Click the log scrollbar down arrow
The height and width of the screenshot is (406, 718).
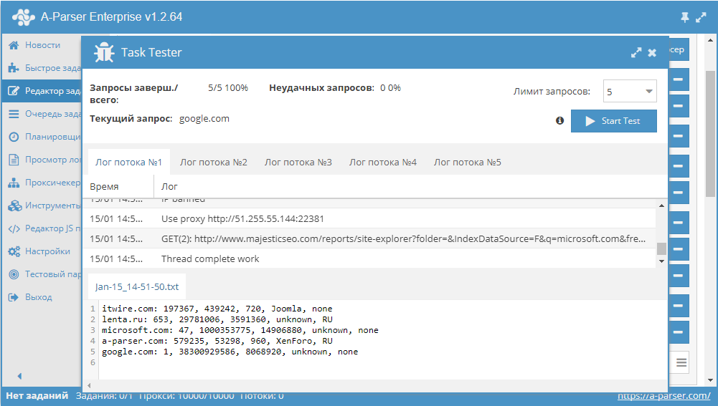tap(661, 261)
